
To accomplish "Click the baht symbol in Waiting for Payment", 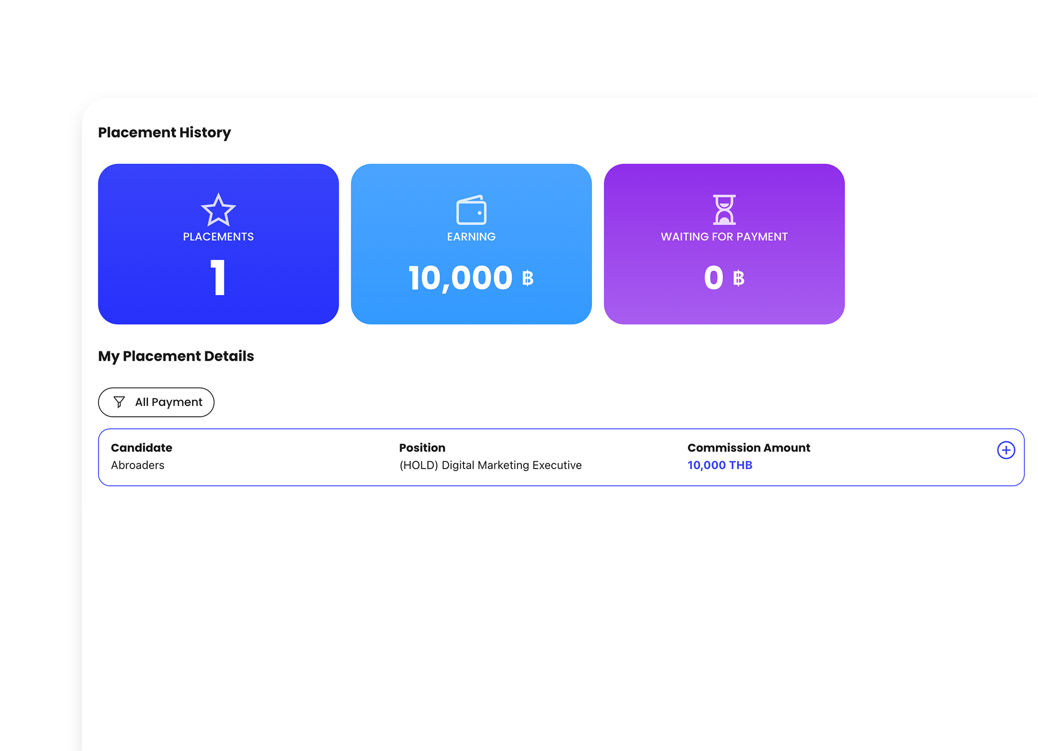I will pyautogui.click(x=739, y=278).
